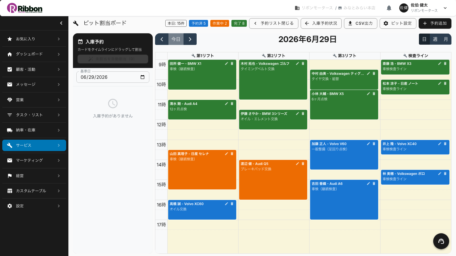The image size is (456, 256).
Task: Delete 松本 涼子 日産 ノート reservation
Action: click(x=445, y=83)
